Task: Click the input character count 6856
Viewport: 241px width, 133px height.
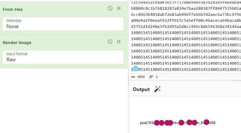Action: pos(141,77)
